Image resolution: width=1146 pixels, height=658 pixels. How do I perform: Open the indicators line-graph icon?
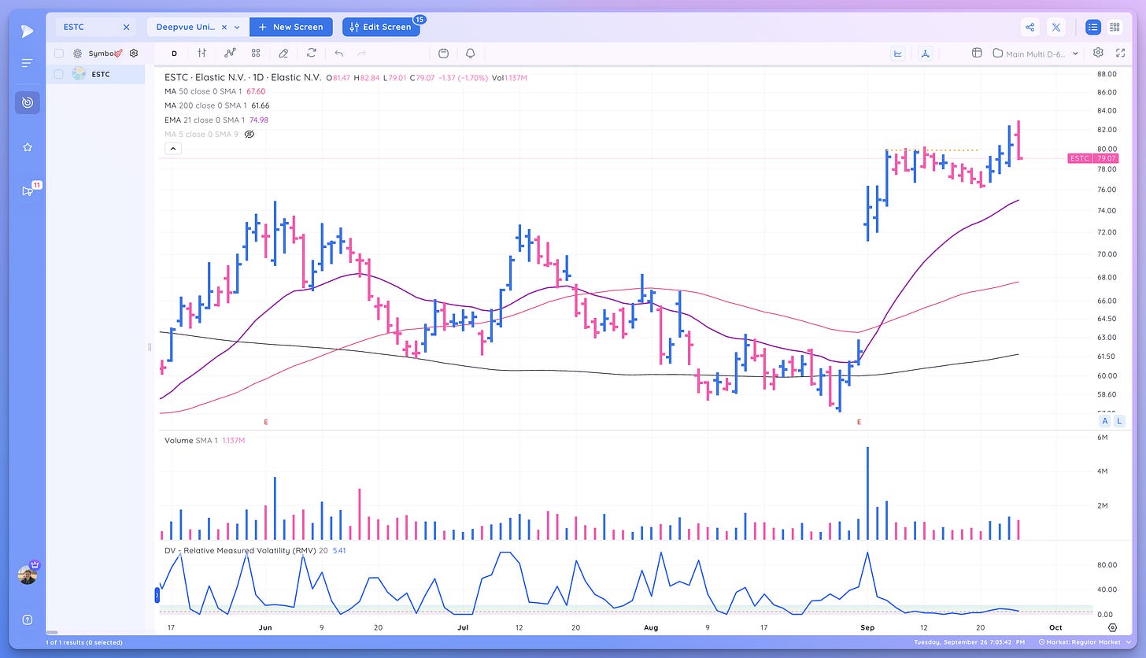[230, 54]
